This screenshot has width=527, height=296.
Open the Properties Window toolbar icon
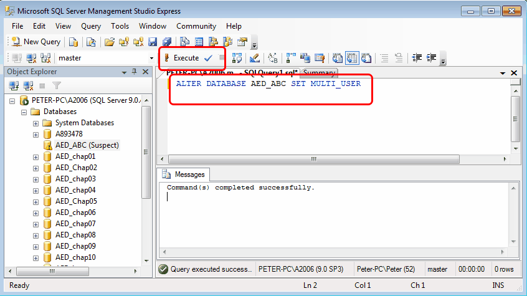click(x=242, y=42)
